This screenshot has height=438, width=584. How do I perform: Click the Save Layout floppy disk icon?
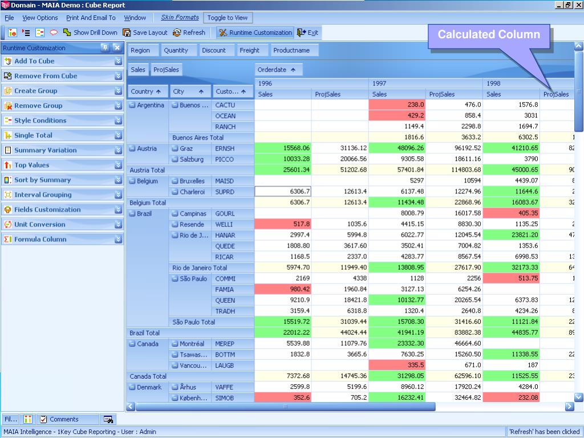[127, 33]
